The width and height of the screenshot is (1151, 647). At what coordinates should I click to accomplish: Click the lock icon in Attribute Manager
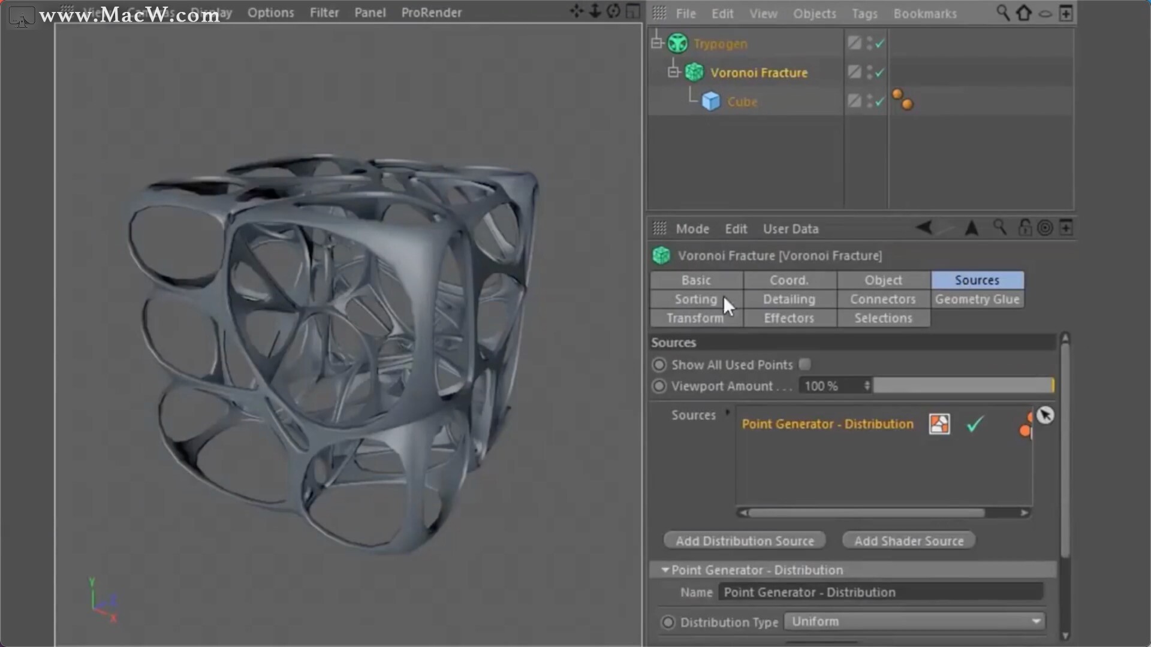click(x=1024, y=228)
